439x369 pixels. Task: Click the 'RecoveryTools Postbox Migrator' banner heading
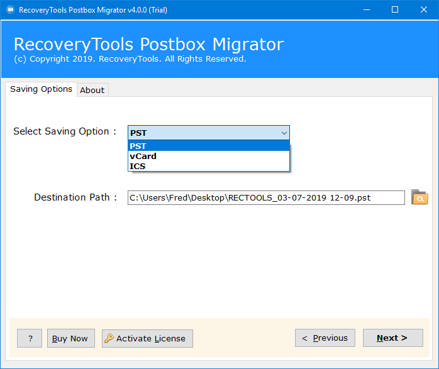point(148,44)
